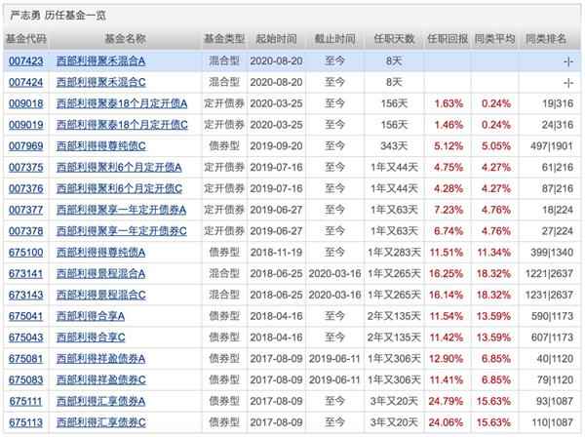This screenshot has width=585, height=437.
Task: Click fund code 675043
Action: coord(24,338)
